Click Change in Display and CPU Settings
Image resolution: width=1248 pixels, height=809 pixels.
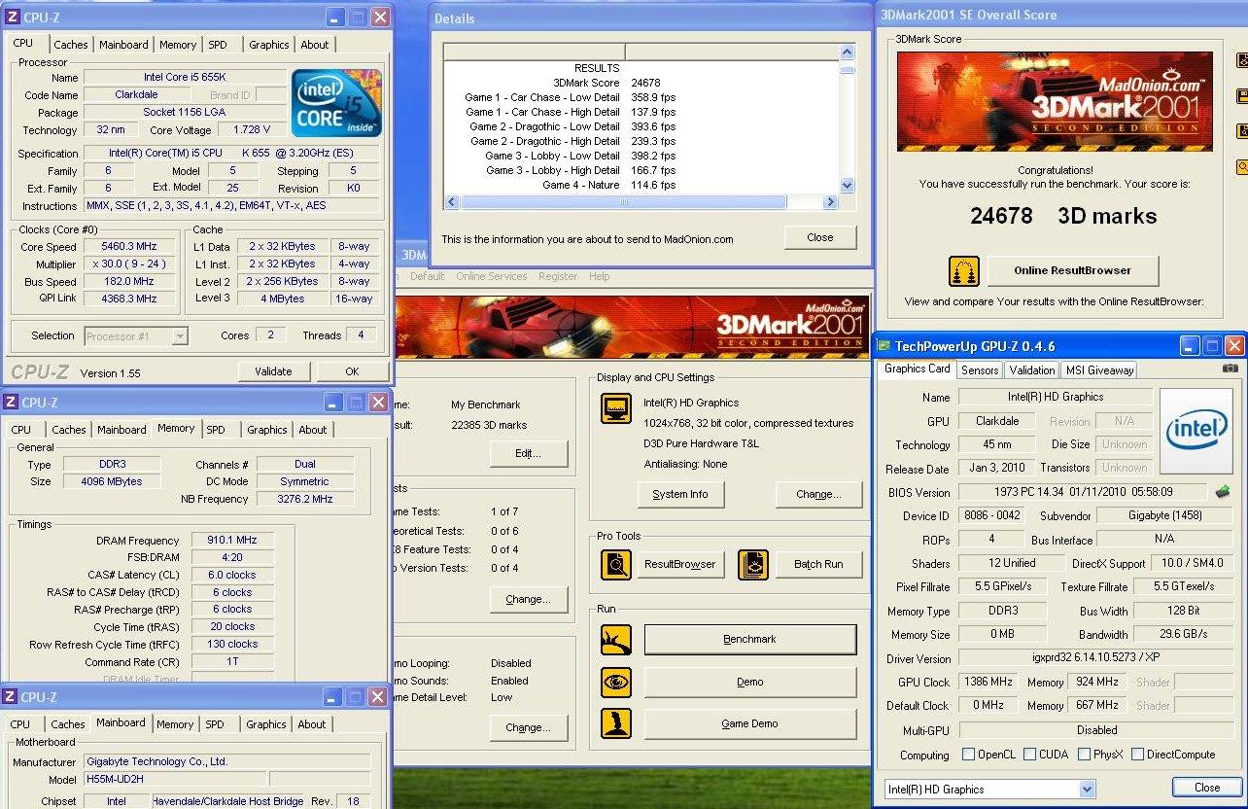point(818,494)
